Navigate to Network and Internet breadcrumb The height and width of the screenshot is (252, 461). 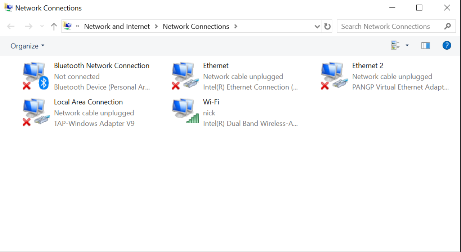coord(117,27)
